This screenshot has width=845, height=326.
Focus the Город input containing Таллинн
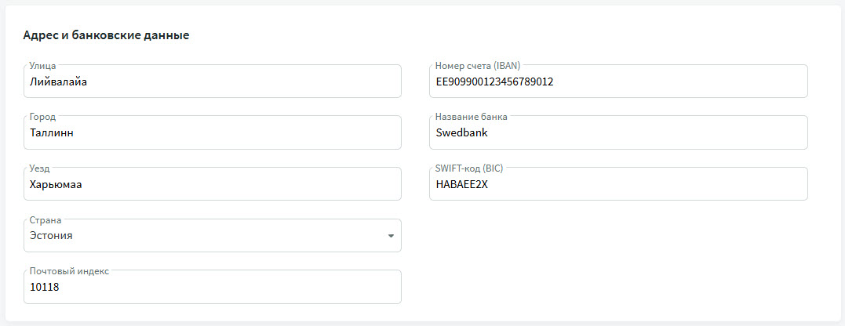(212, 133)
